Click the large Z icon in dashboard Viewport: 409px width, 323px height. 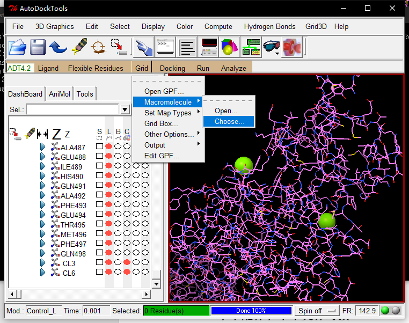coord(56,134)
